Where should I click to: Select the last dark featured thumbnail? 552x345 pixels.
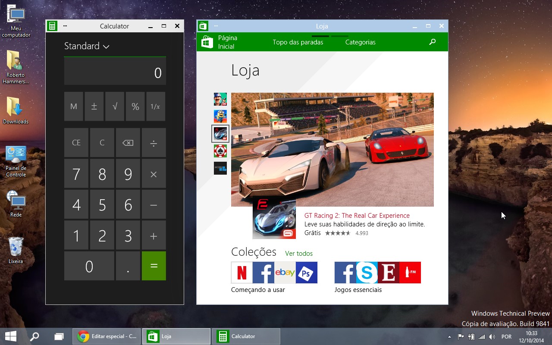[x=220, y=168]
